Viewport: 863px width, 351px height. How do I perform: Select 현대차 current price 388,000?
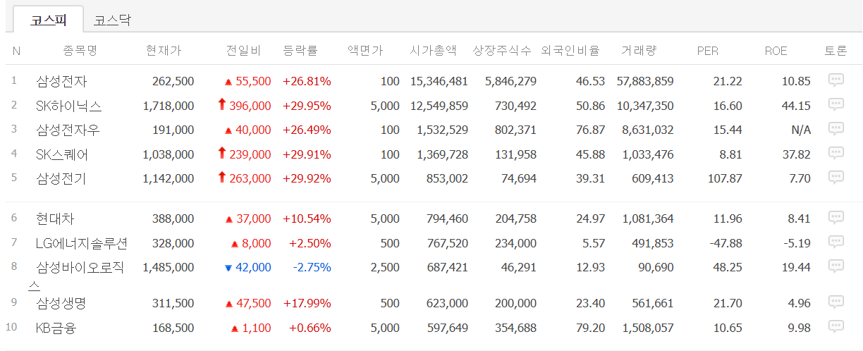pos(173,218)
